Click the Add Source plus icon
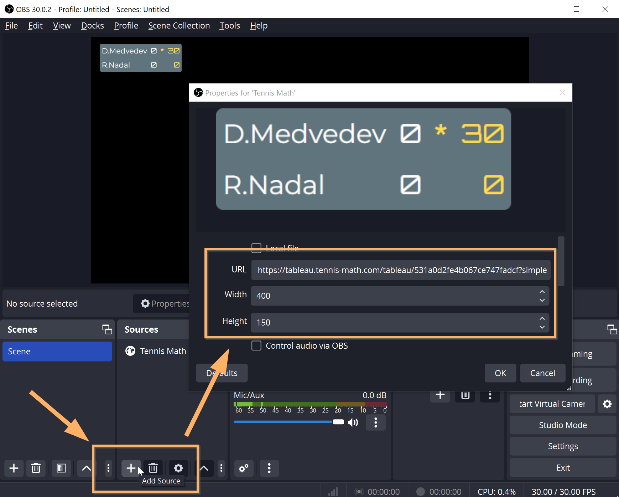 coord(131,468)
